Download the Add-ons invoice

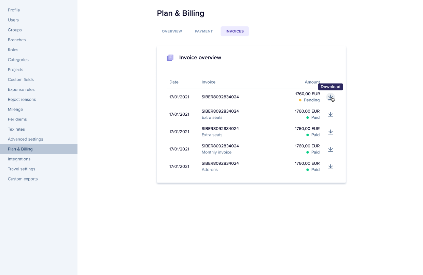[x=330, y=167]
